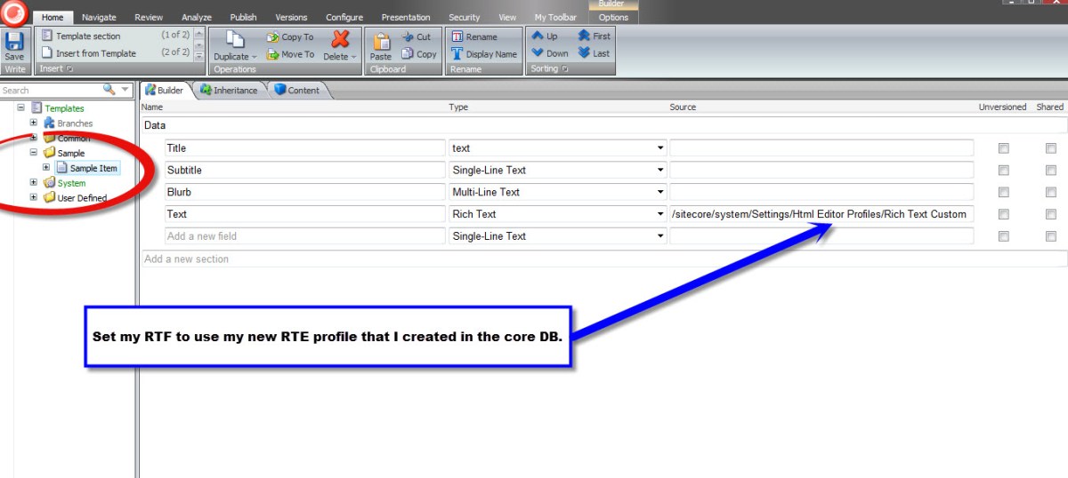Open the Rich Text type dropdown

(660, 214)
